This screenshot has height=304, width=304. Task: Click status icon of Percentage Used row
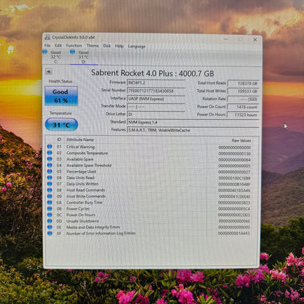pyautogui.click(x=50, y=171)
